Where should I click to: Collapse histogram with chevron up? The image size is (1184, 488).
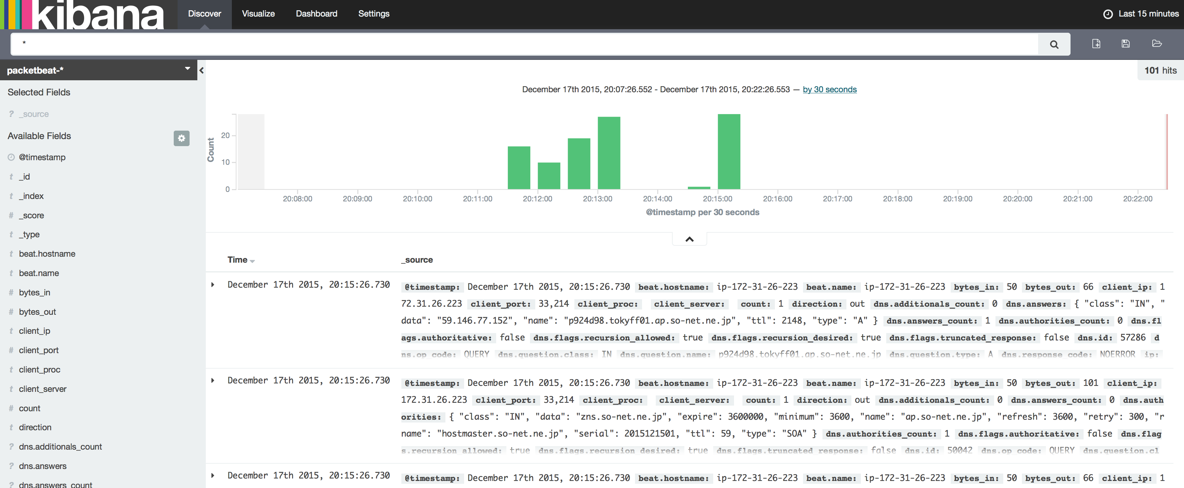689,239
